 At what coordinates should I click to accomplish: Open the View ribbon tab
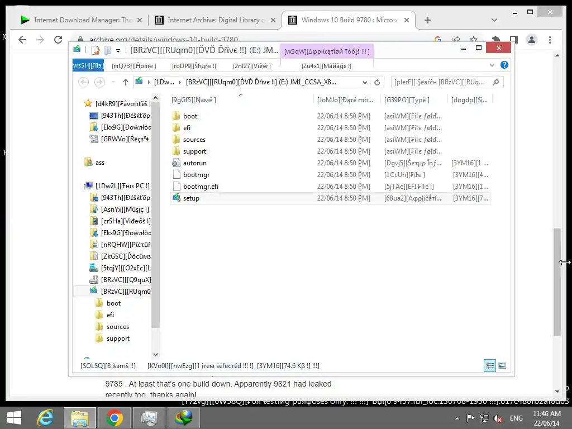click(252, 66)
